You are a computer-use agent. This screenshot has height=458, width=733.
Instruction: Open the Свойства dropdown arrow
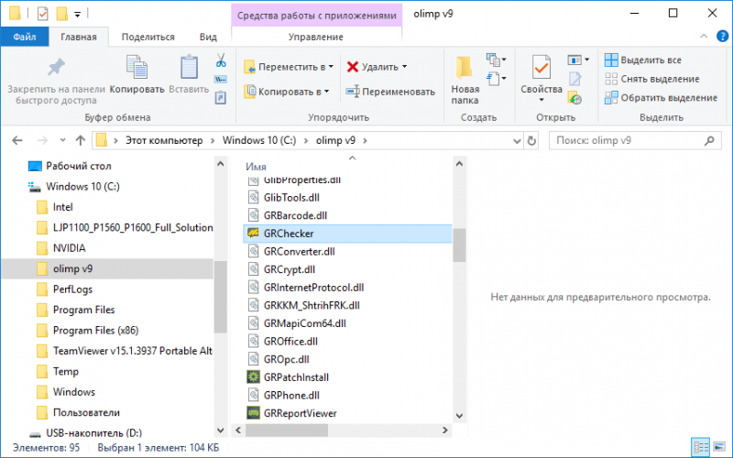pyautogui.click(x=542, y=100)
